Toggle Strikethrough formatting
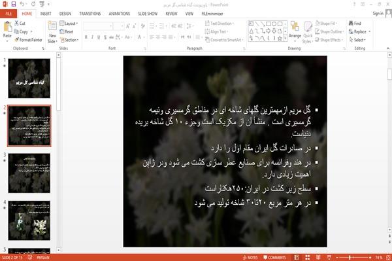 pos(112,37)
